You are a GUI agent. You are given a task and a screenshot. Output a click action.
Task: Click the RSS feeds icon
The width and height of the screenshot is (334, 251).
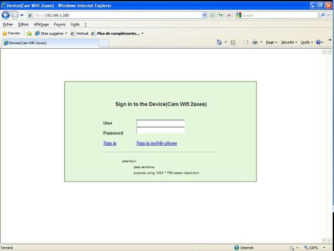pos(233,42)
